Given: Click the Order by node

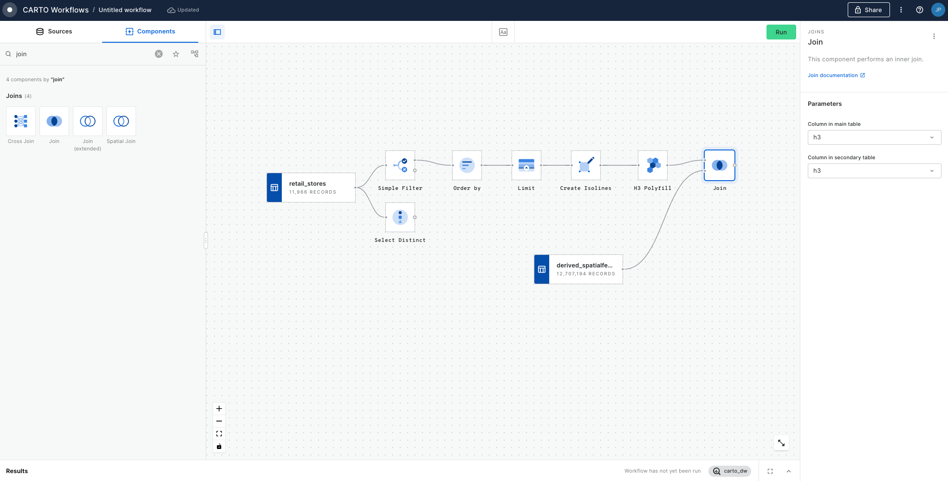Looking at the screenshot, I should (467, 165).
